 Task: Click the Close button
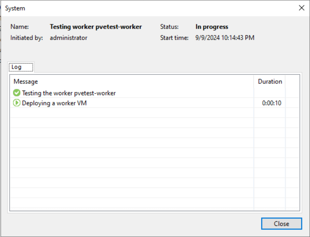tap(281, 223)
